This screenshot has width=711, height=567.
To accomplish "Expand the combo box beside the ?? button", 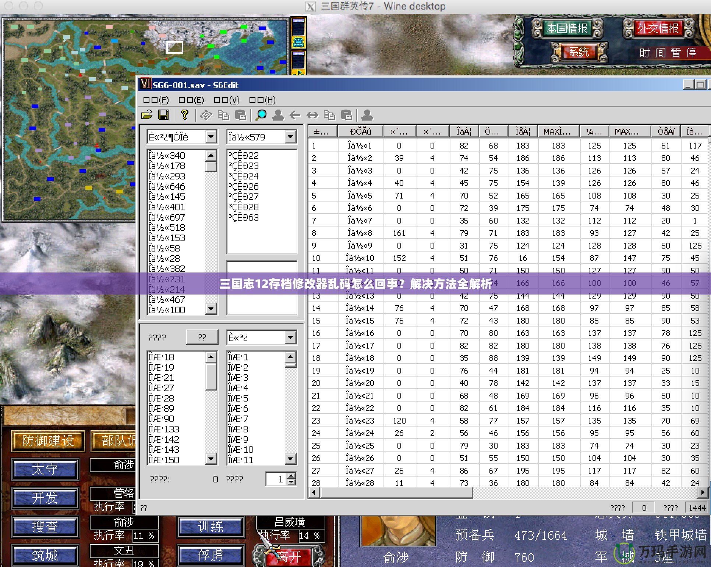I will click(x=291, y=337).
